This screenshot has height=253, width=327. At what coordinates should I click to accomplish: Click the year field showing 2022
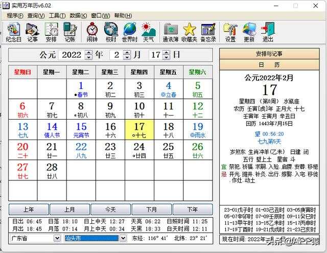[72, 55]
